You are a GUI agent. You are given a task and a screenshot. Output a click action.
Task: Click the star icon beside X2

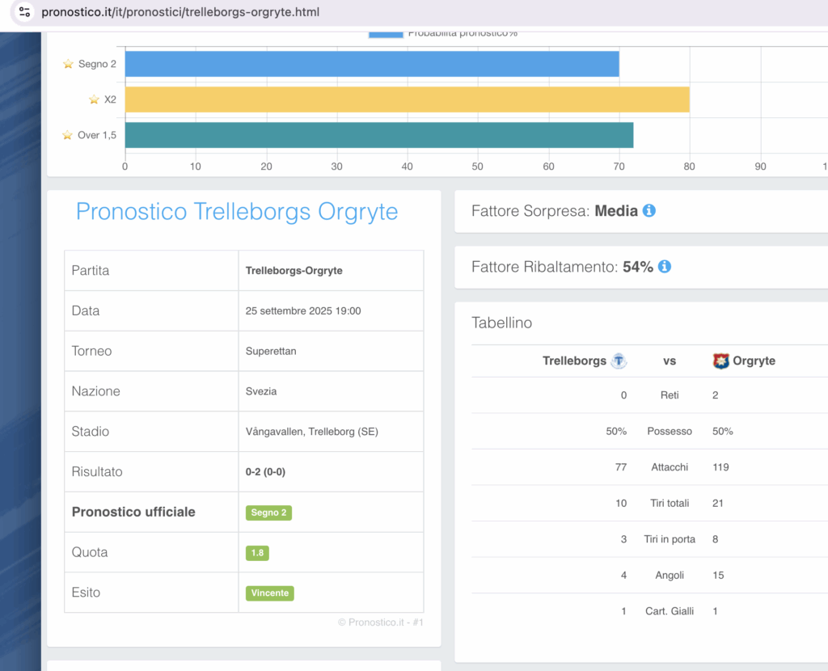click(x=94, y=99)
